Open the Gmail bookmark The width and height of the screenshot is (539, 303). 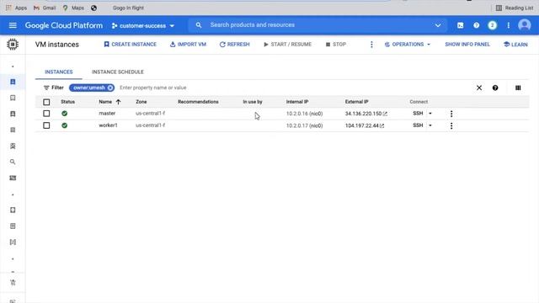tap(45, 8)
